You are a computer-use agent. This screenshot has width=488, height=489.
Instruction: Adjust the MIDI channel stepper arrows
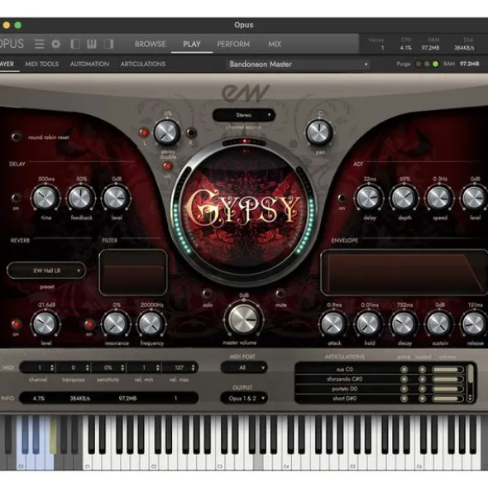(52, 367)
